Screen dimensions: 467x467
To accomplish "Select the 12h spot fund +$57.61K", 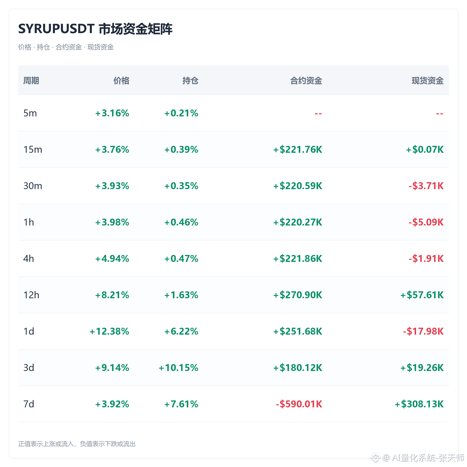I will pyautogui.click(x=422, y=295).
